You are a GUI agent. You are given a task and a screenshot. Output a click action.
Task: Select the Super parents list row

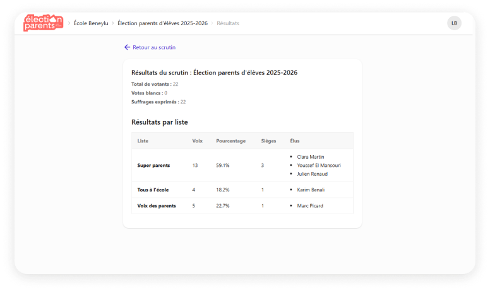(x=153, y=165)
